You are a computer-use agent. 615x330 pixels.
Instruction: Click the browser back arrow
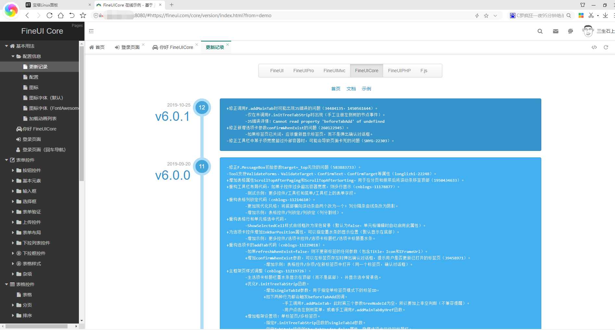tap(27, 15)
